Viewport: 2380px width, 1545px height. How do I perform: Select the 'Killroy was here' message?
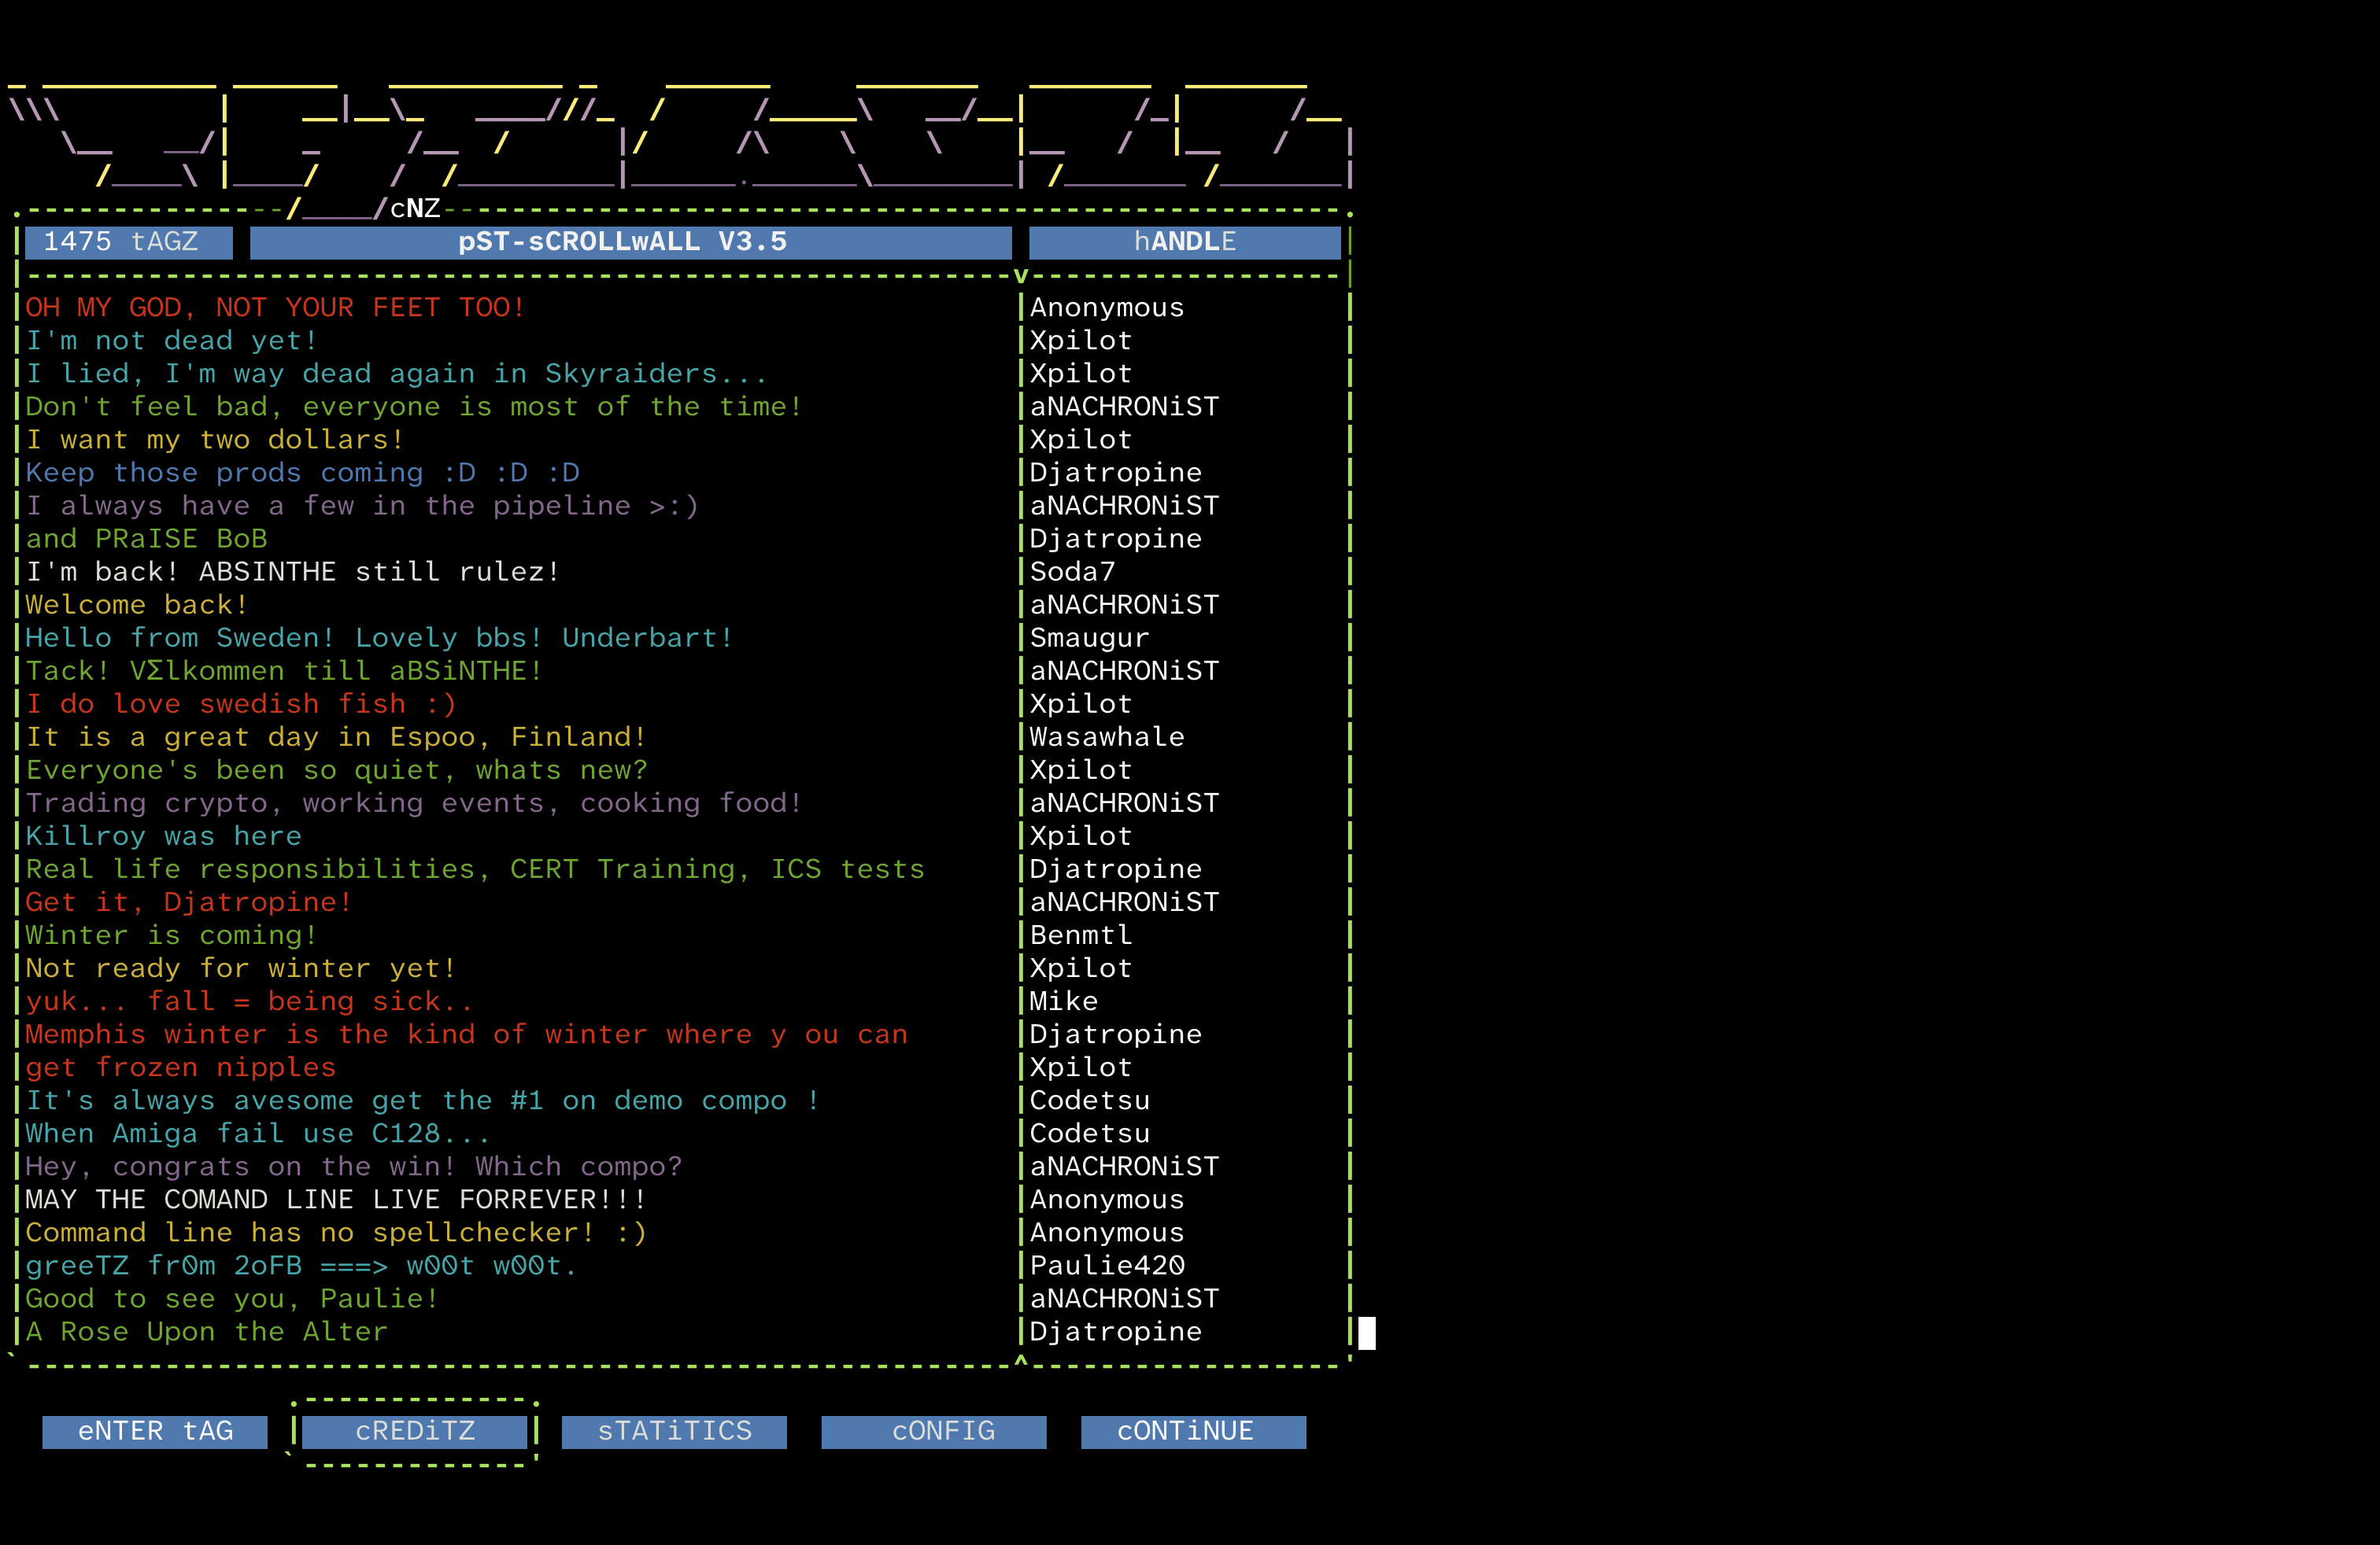click(163, 835)
